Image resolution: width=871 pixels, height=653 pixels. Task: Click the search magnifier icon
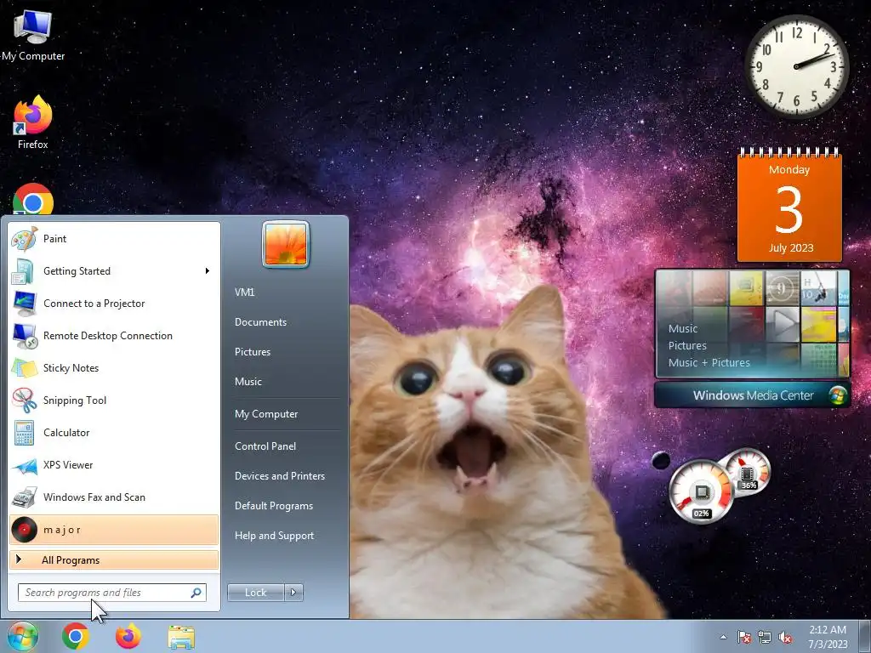pos(196,593)
